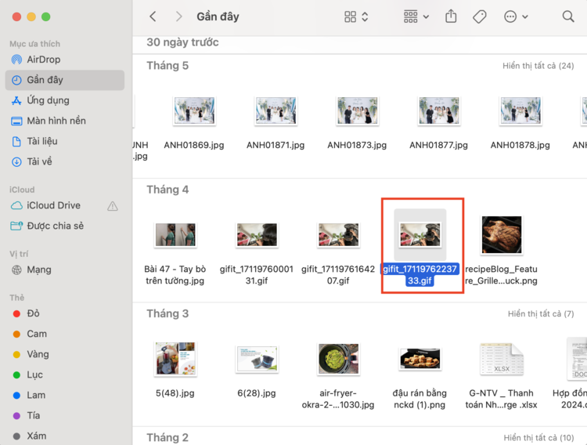
Task: Open the view mode up-down arrows
Action: (x=365, y=16)
